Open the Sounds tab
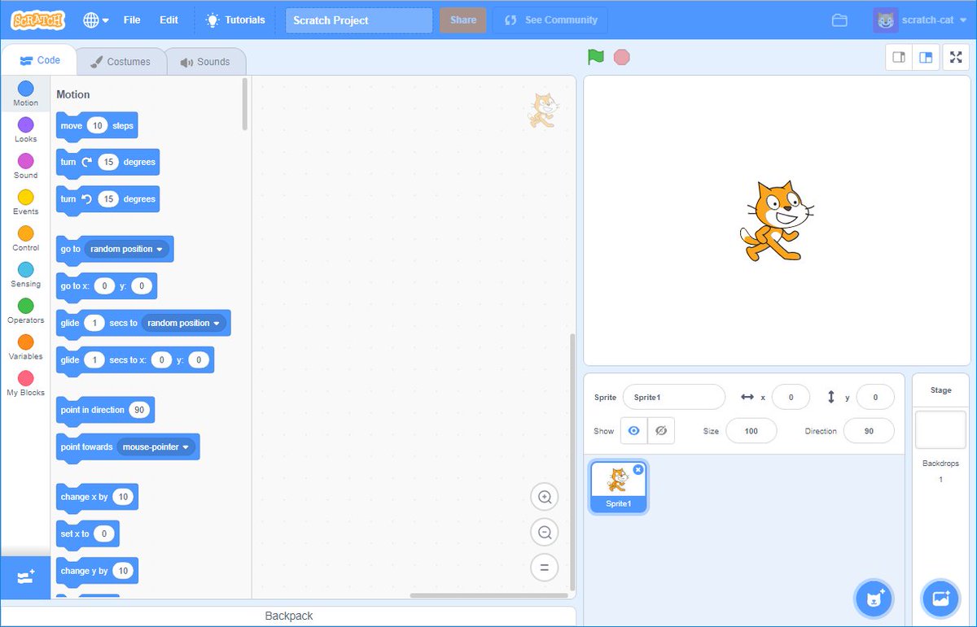This screenshot has width=977, height=627. [206, 61]
